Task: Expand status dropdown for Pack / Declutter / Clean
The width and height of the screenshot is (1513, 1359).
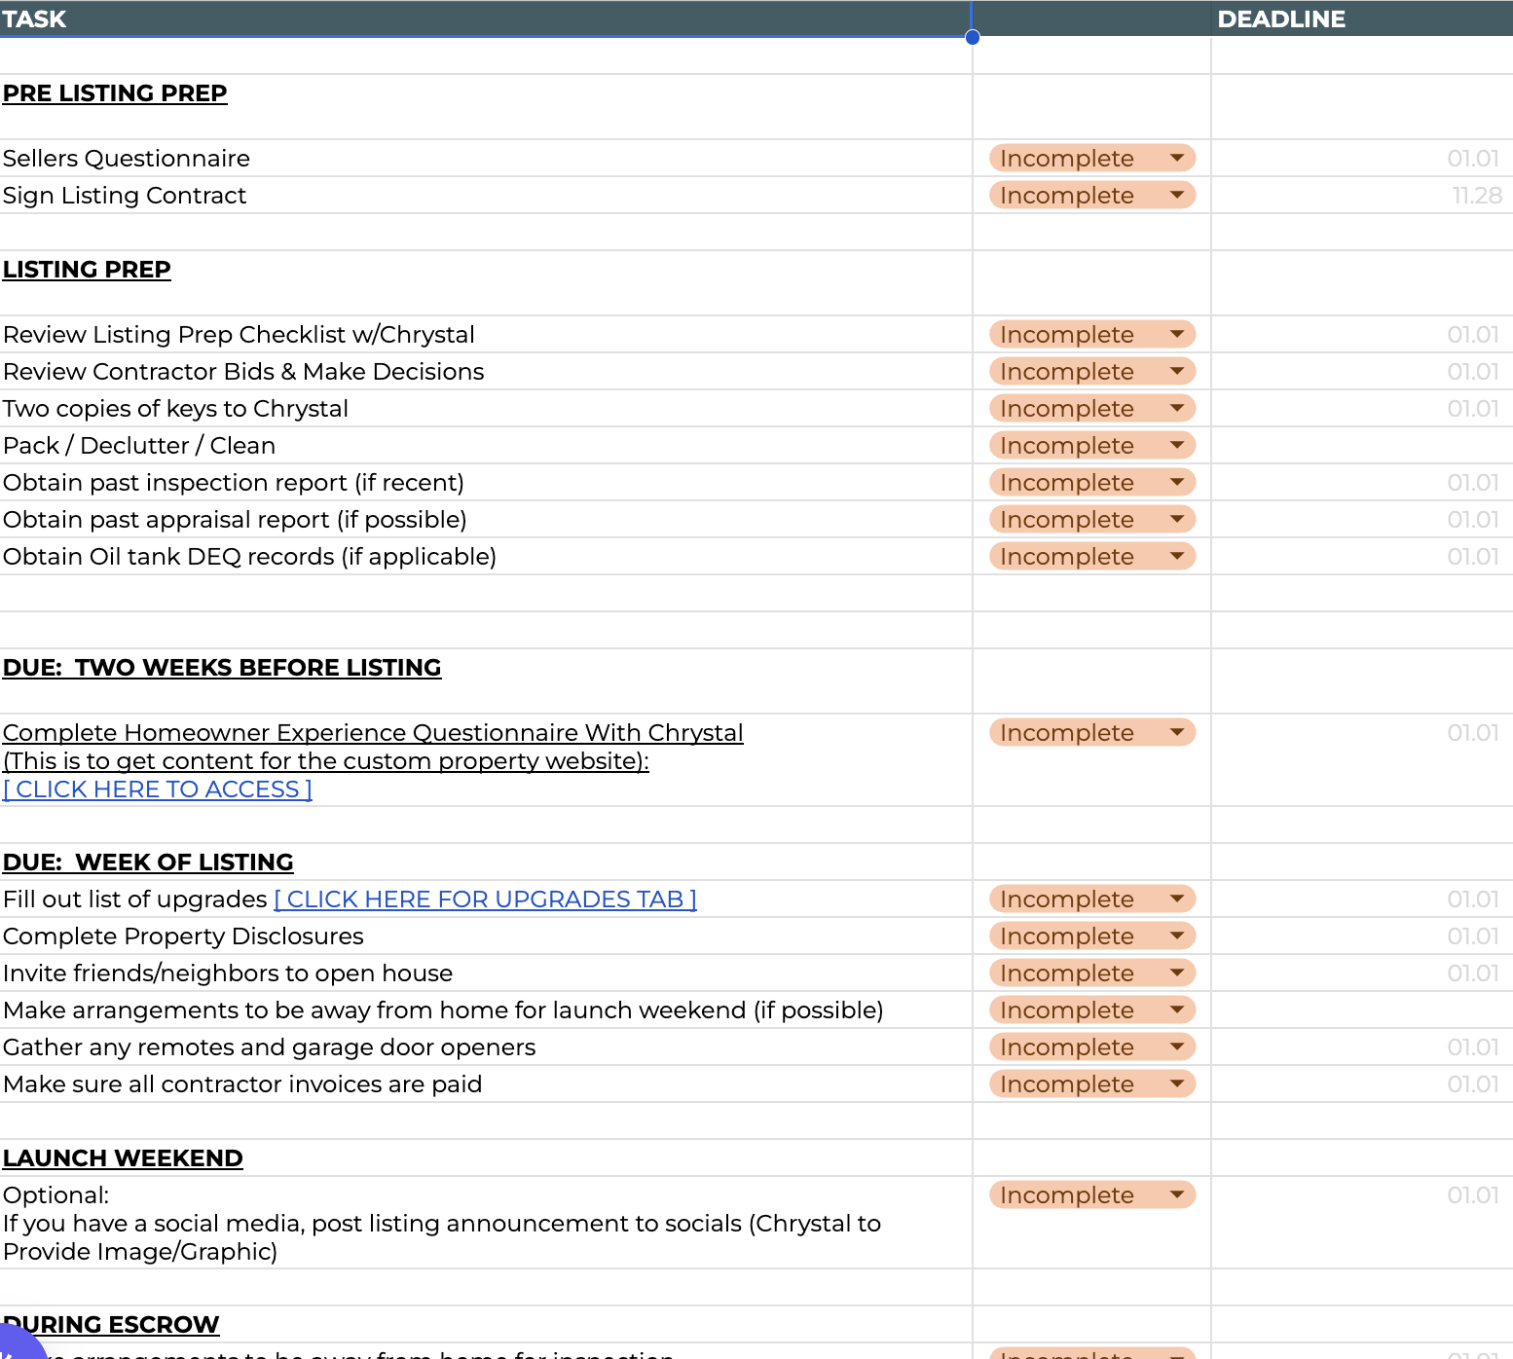Action: [1091, 445]
